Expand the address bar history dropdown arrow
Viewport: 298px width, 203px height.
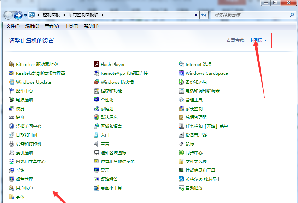tap(196, 15)
